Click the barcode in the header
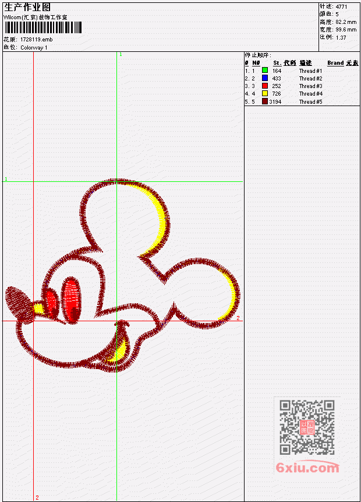361x502 pixels. pyautogui.click(x=44, y=27)
